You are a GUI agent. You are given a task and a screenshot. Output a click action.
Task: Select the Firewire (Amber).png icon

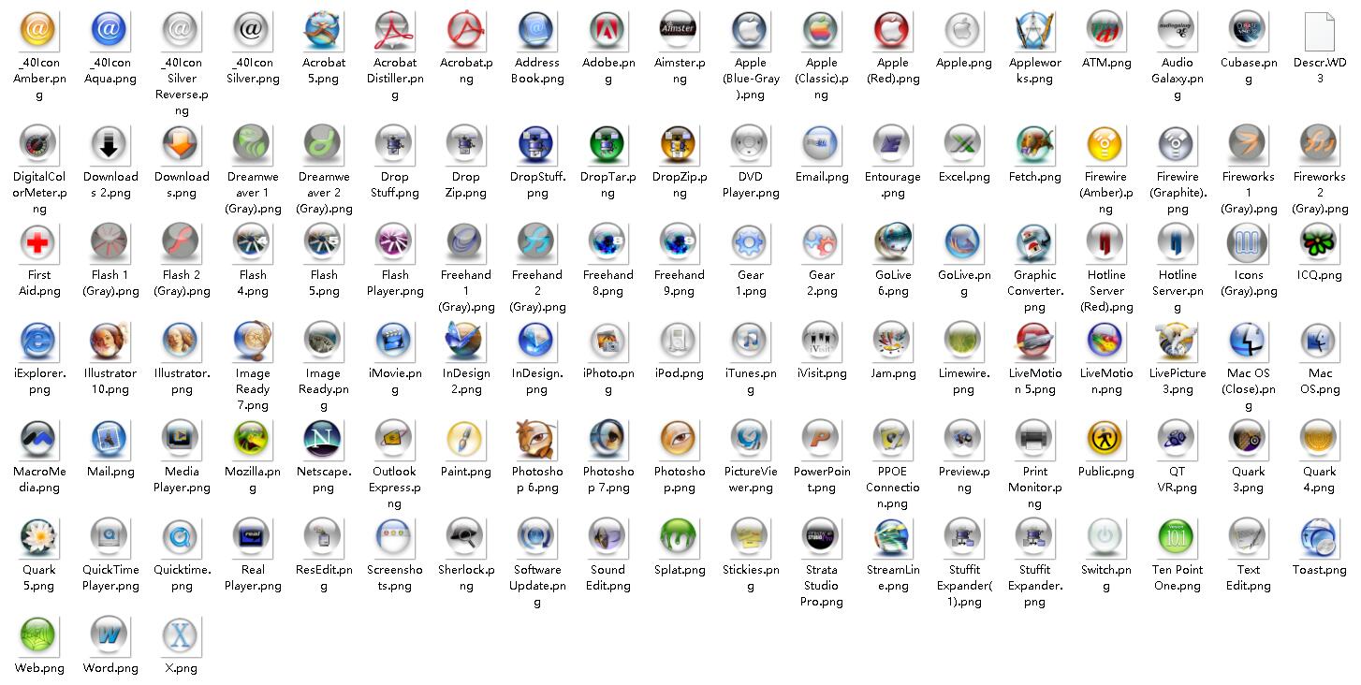1105,144
